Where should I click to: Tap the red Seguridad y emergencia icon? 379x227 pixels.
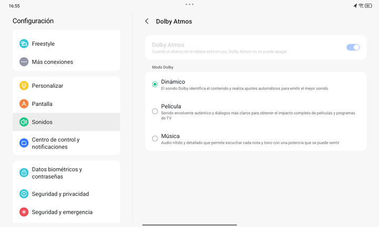(x=24, y=212)
